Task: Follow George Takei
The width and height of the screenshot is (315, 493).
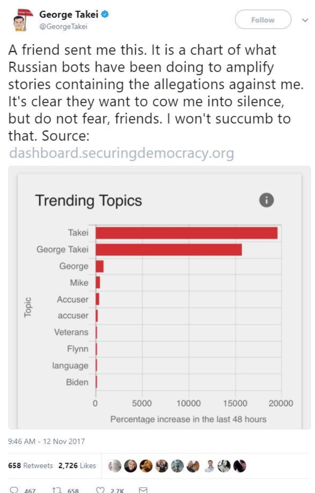Action: coord(263,20)
